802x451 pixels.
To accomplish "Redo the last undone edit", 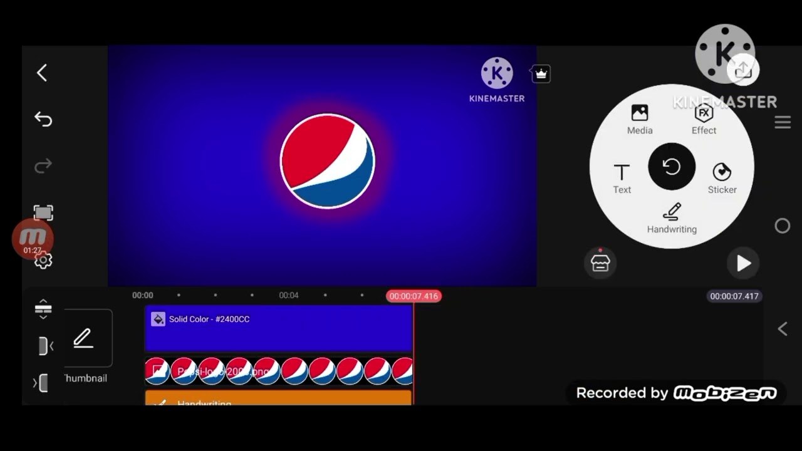I will click(x=43, y=166).
